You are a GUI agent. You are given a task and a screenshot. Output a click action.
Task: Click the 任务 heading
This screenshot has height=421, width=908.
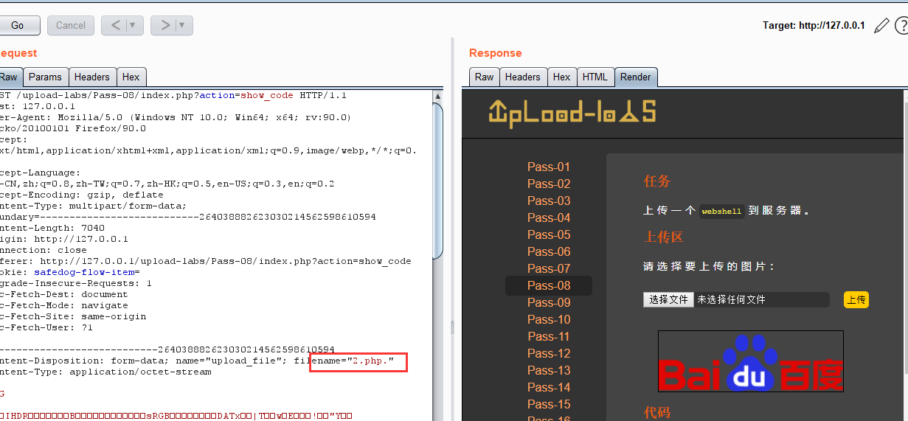[x=657, y=181]
